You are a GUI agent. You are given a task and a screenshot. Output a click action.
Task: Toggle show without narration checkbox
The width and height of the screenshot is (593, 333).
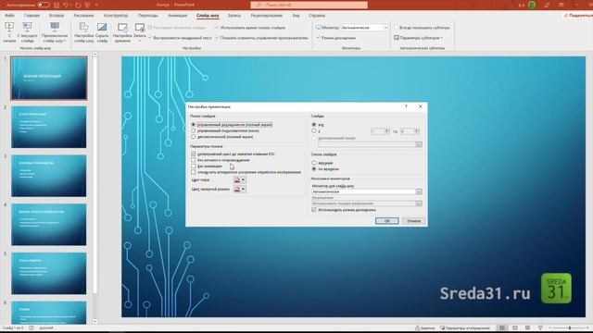pyautogui.click(x=194, y=160)
